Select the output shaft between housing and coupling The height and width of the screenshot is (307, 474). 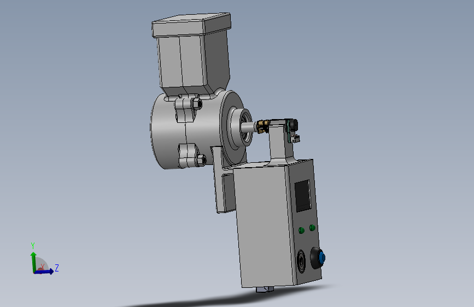coord(249,127)
